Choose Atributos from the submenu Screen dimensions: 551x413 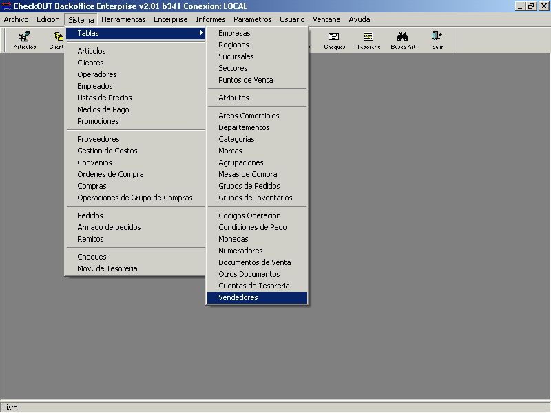pyautogui.click(x=257, y=98)
